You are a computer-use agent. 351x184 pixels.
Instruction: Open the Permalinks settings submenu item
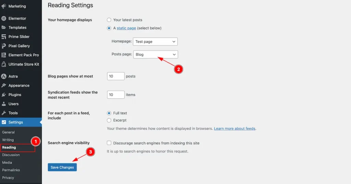tap(11, 170)
